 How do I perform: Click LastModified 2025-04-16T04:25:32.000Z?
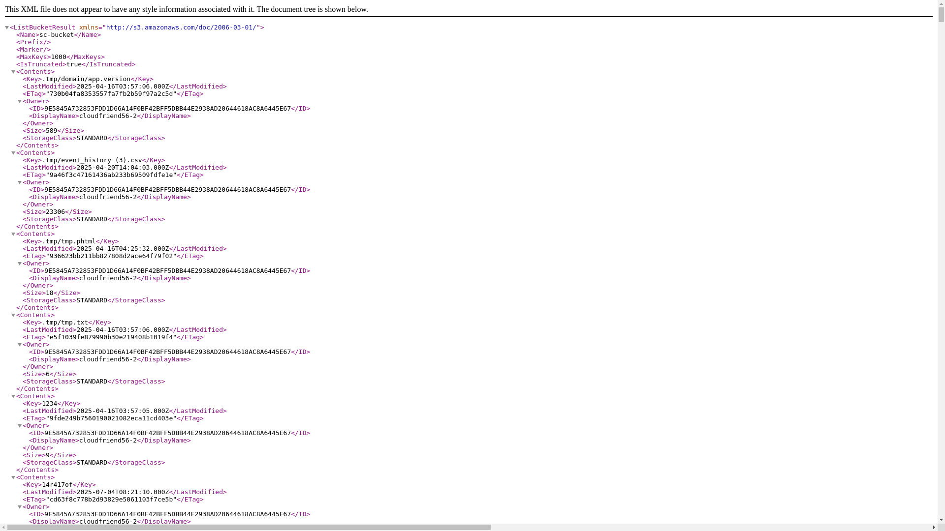pyautogui.click(x=123, y=249)
